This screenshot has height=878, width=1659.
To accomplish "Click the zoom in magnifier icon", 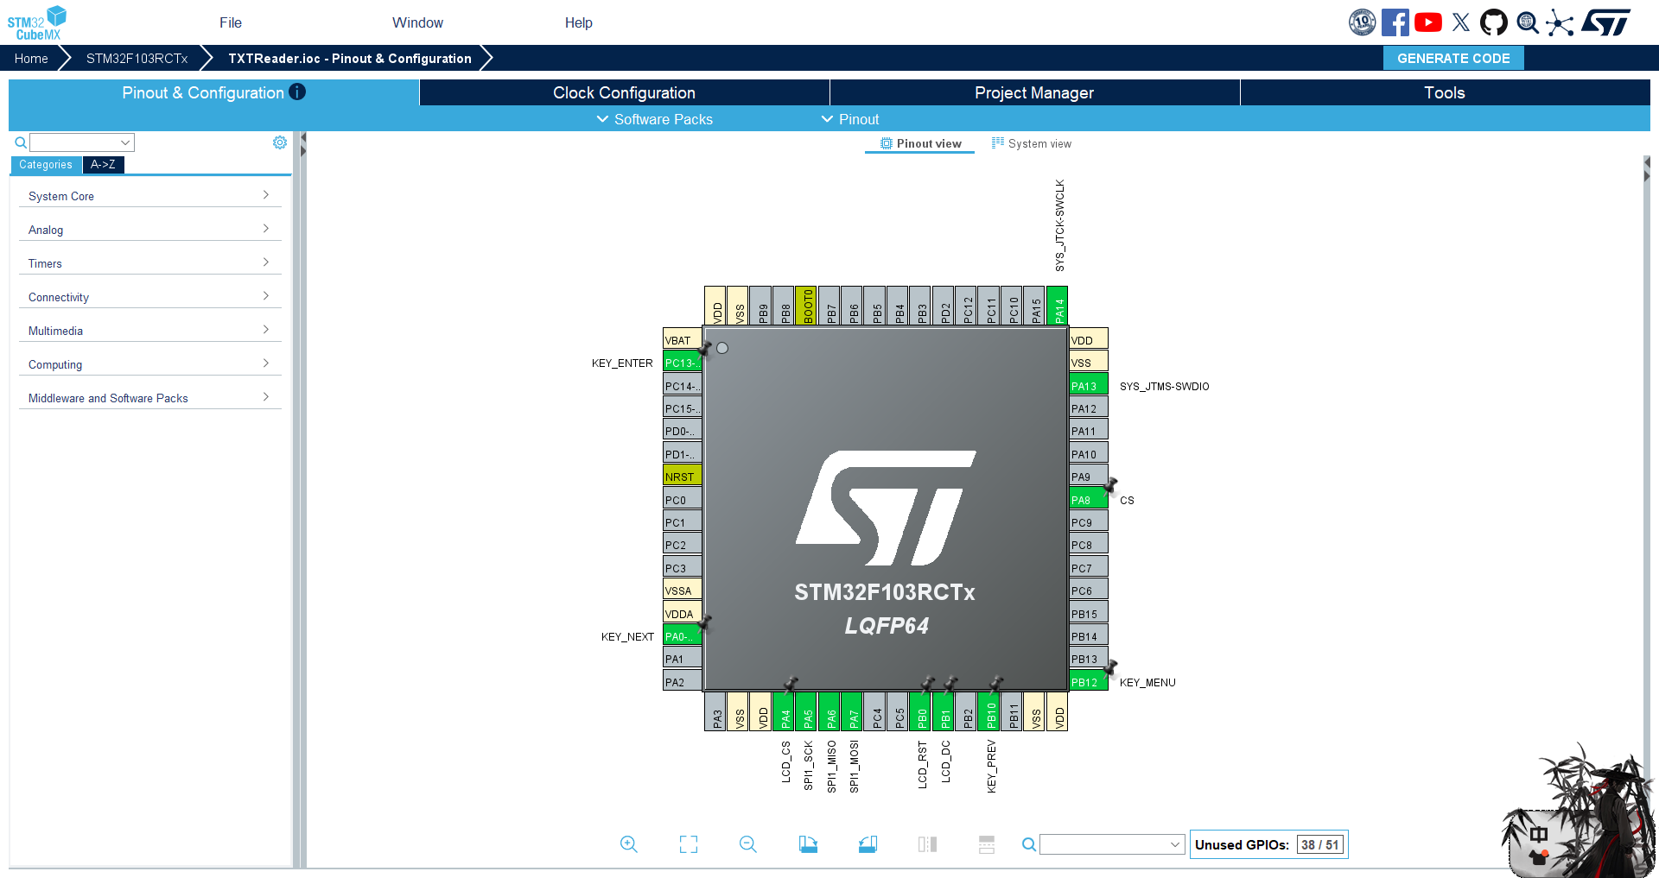I will pos(629,844).
